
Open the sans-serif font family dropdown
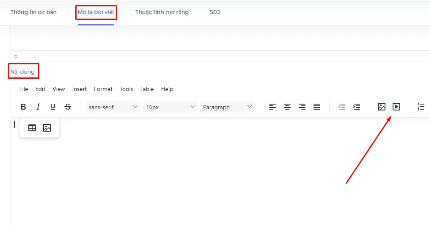[113, 107]
